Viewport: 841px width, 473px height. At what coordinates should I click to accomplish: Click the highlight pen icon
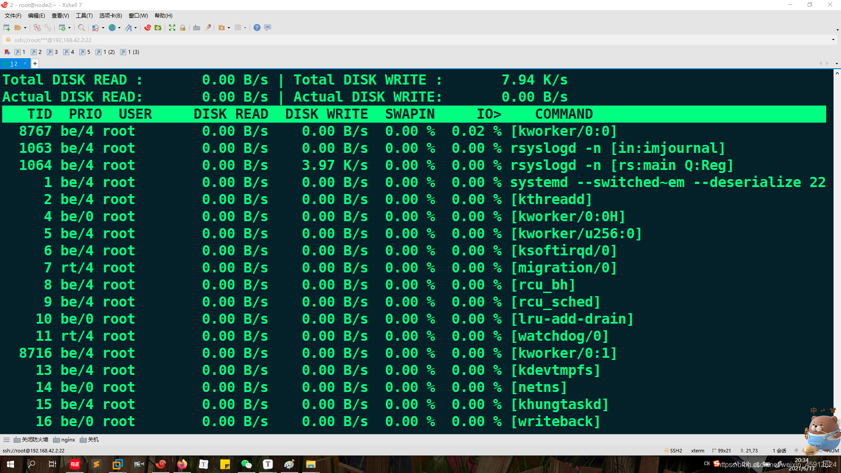pyautogui.click(x=208, y=28)
